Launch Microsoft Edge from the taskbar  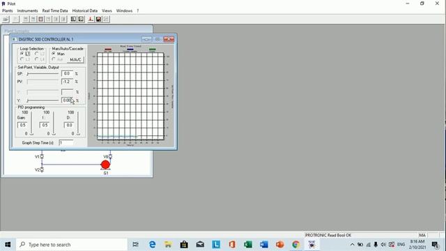152,245
